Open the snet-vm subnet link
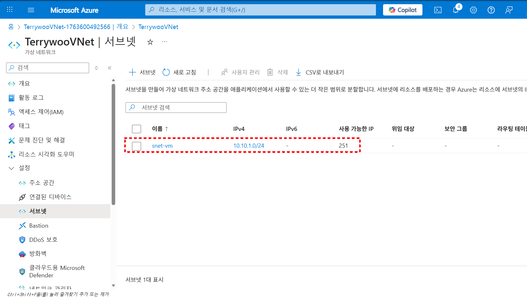 [x=162, y=146]
